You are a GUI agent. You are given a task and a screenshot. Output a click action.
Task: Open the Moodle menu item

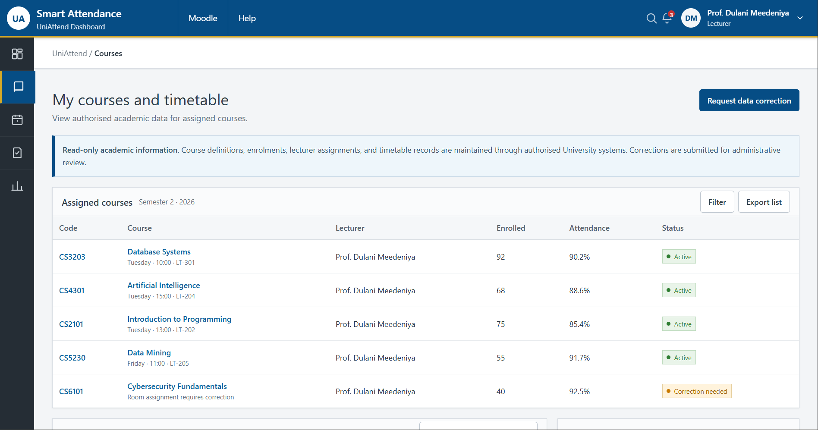point(203,18)
